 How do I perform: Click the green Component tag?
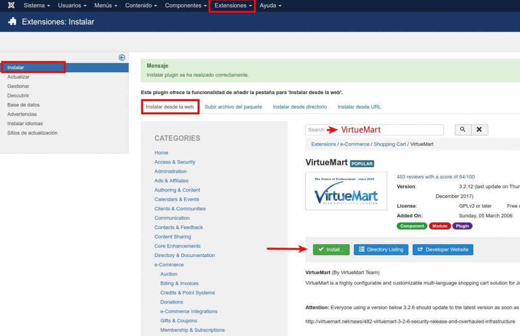(412, 226)
